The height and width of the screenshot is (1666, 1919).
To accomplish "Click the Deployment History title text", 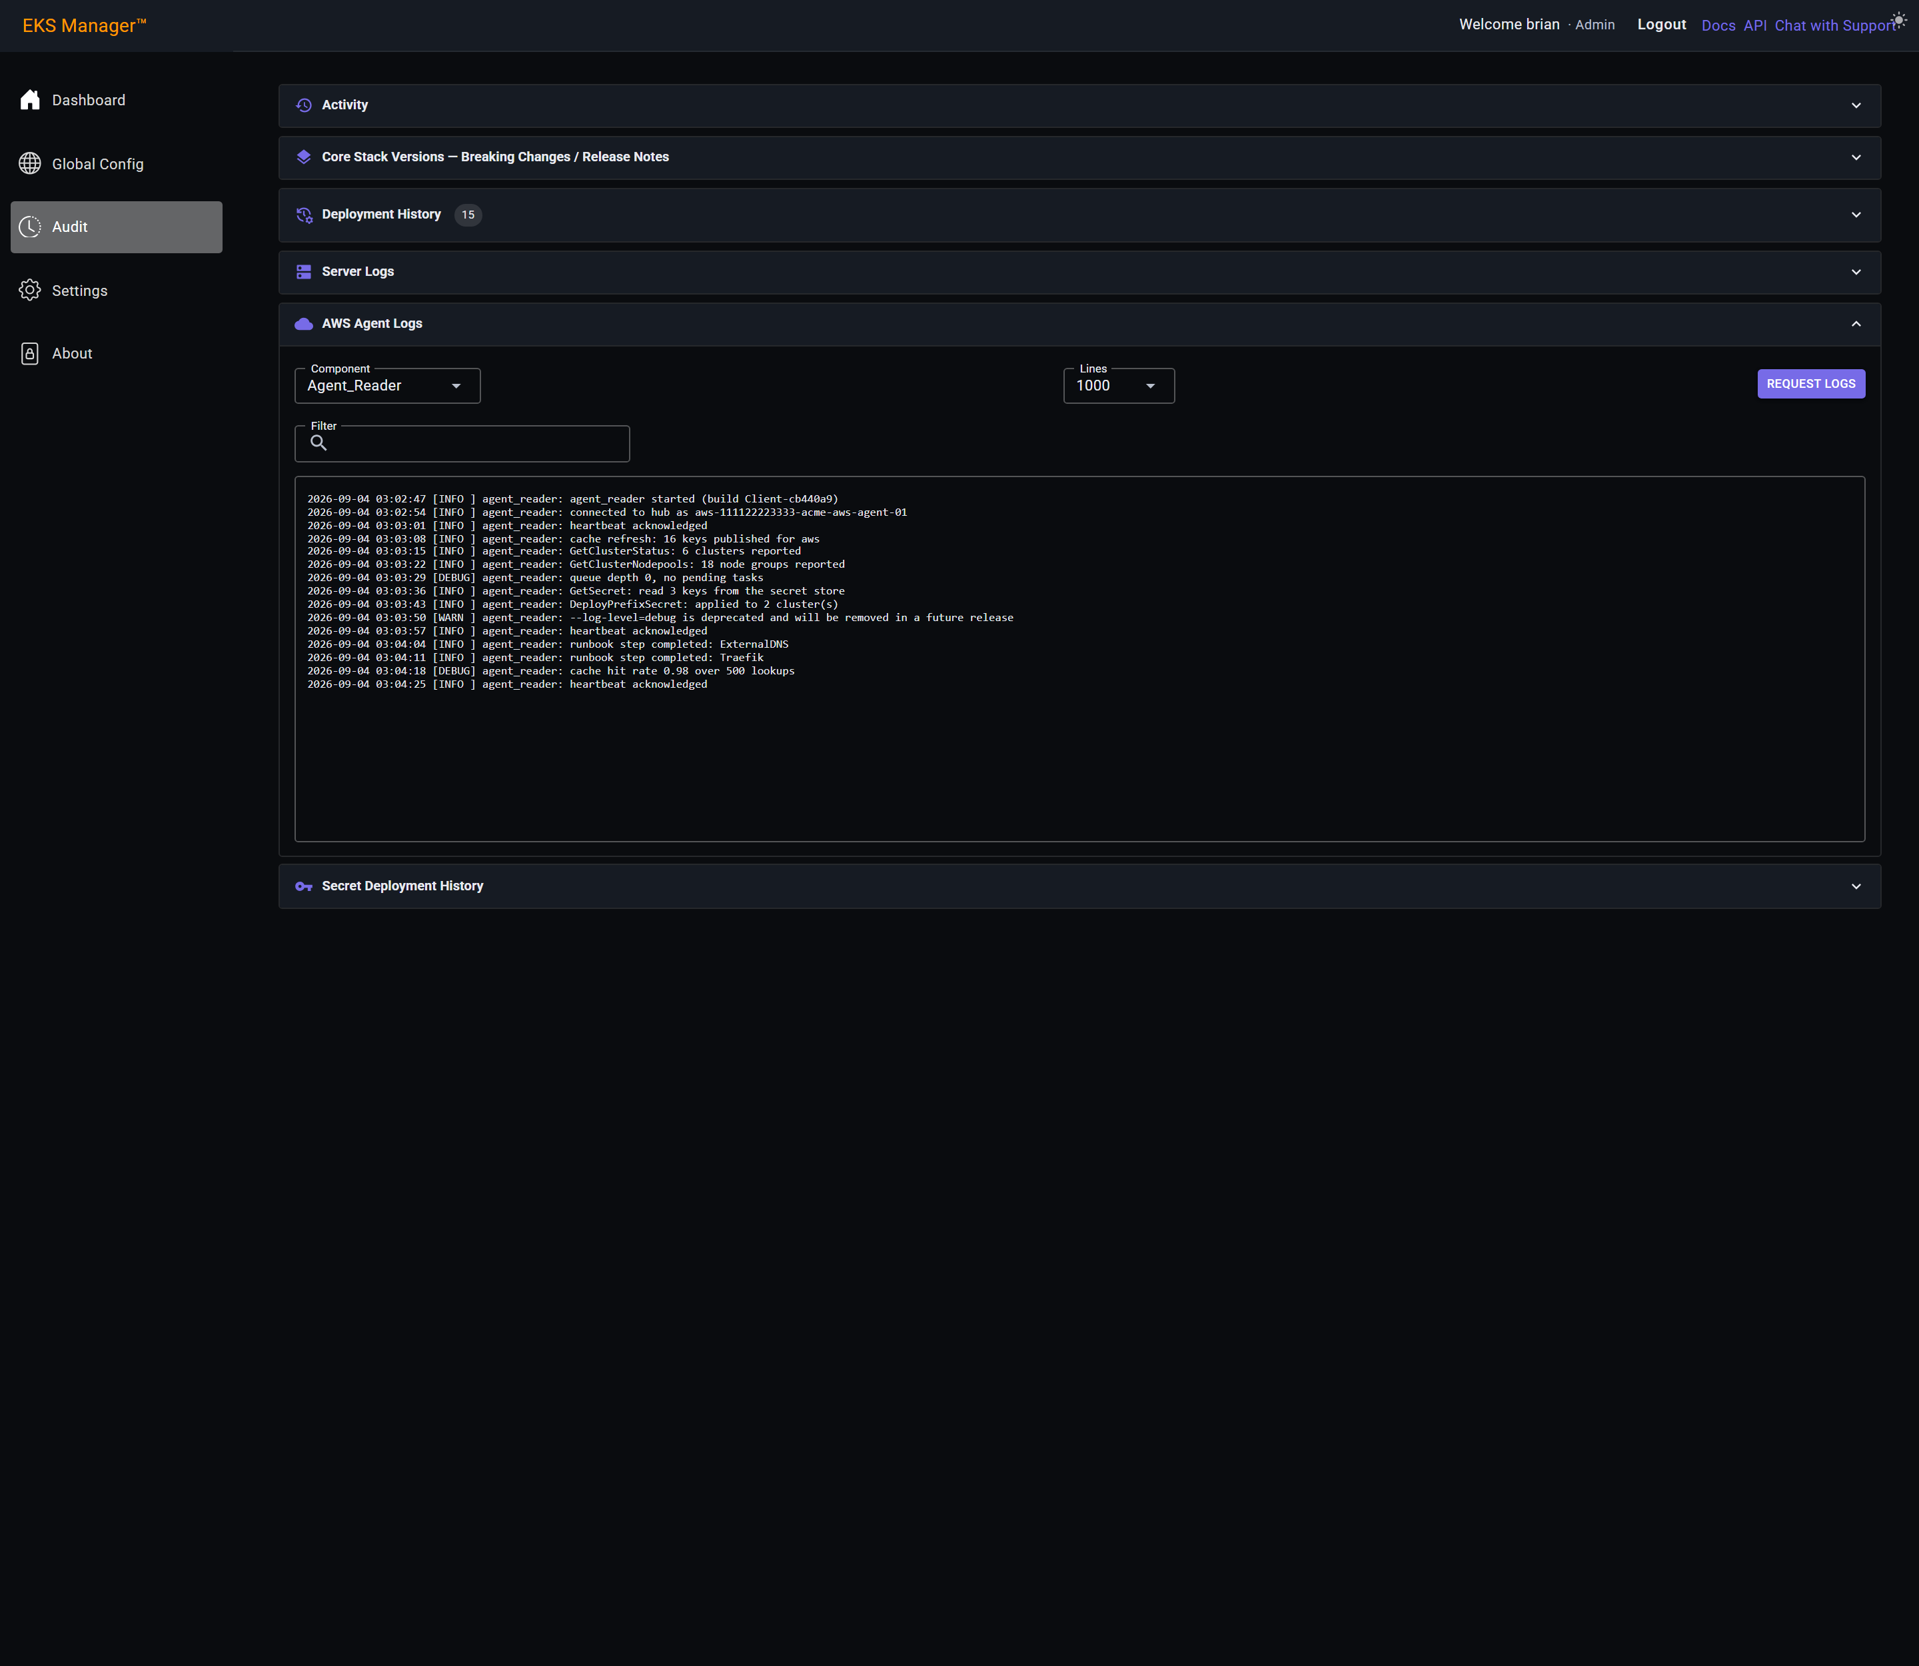I will tap(381, 214).
